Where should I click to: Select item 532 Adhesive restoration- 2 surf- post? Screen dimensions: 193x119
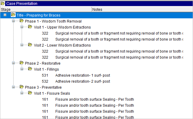pos(76,81)
